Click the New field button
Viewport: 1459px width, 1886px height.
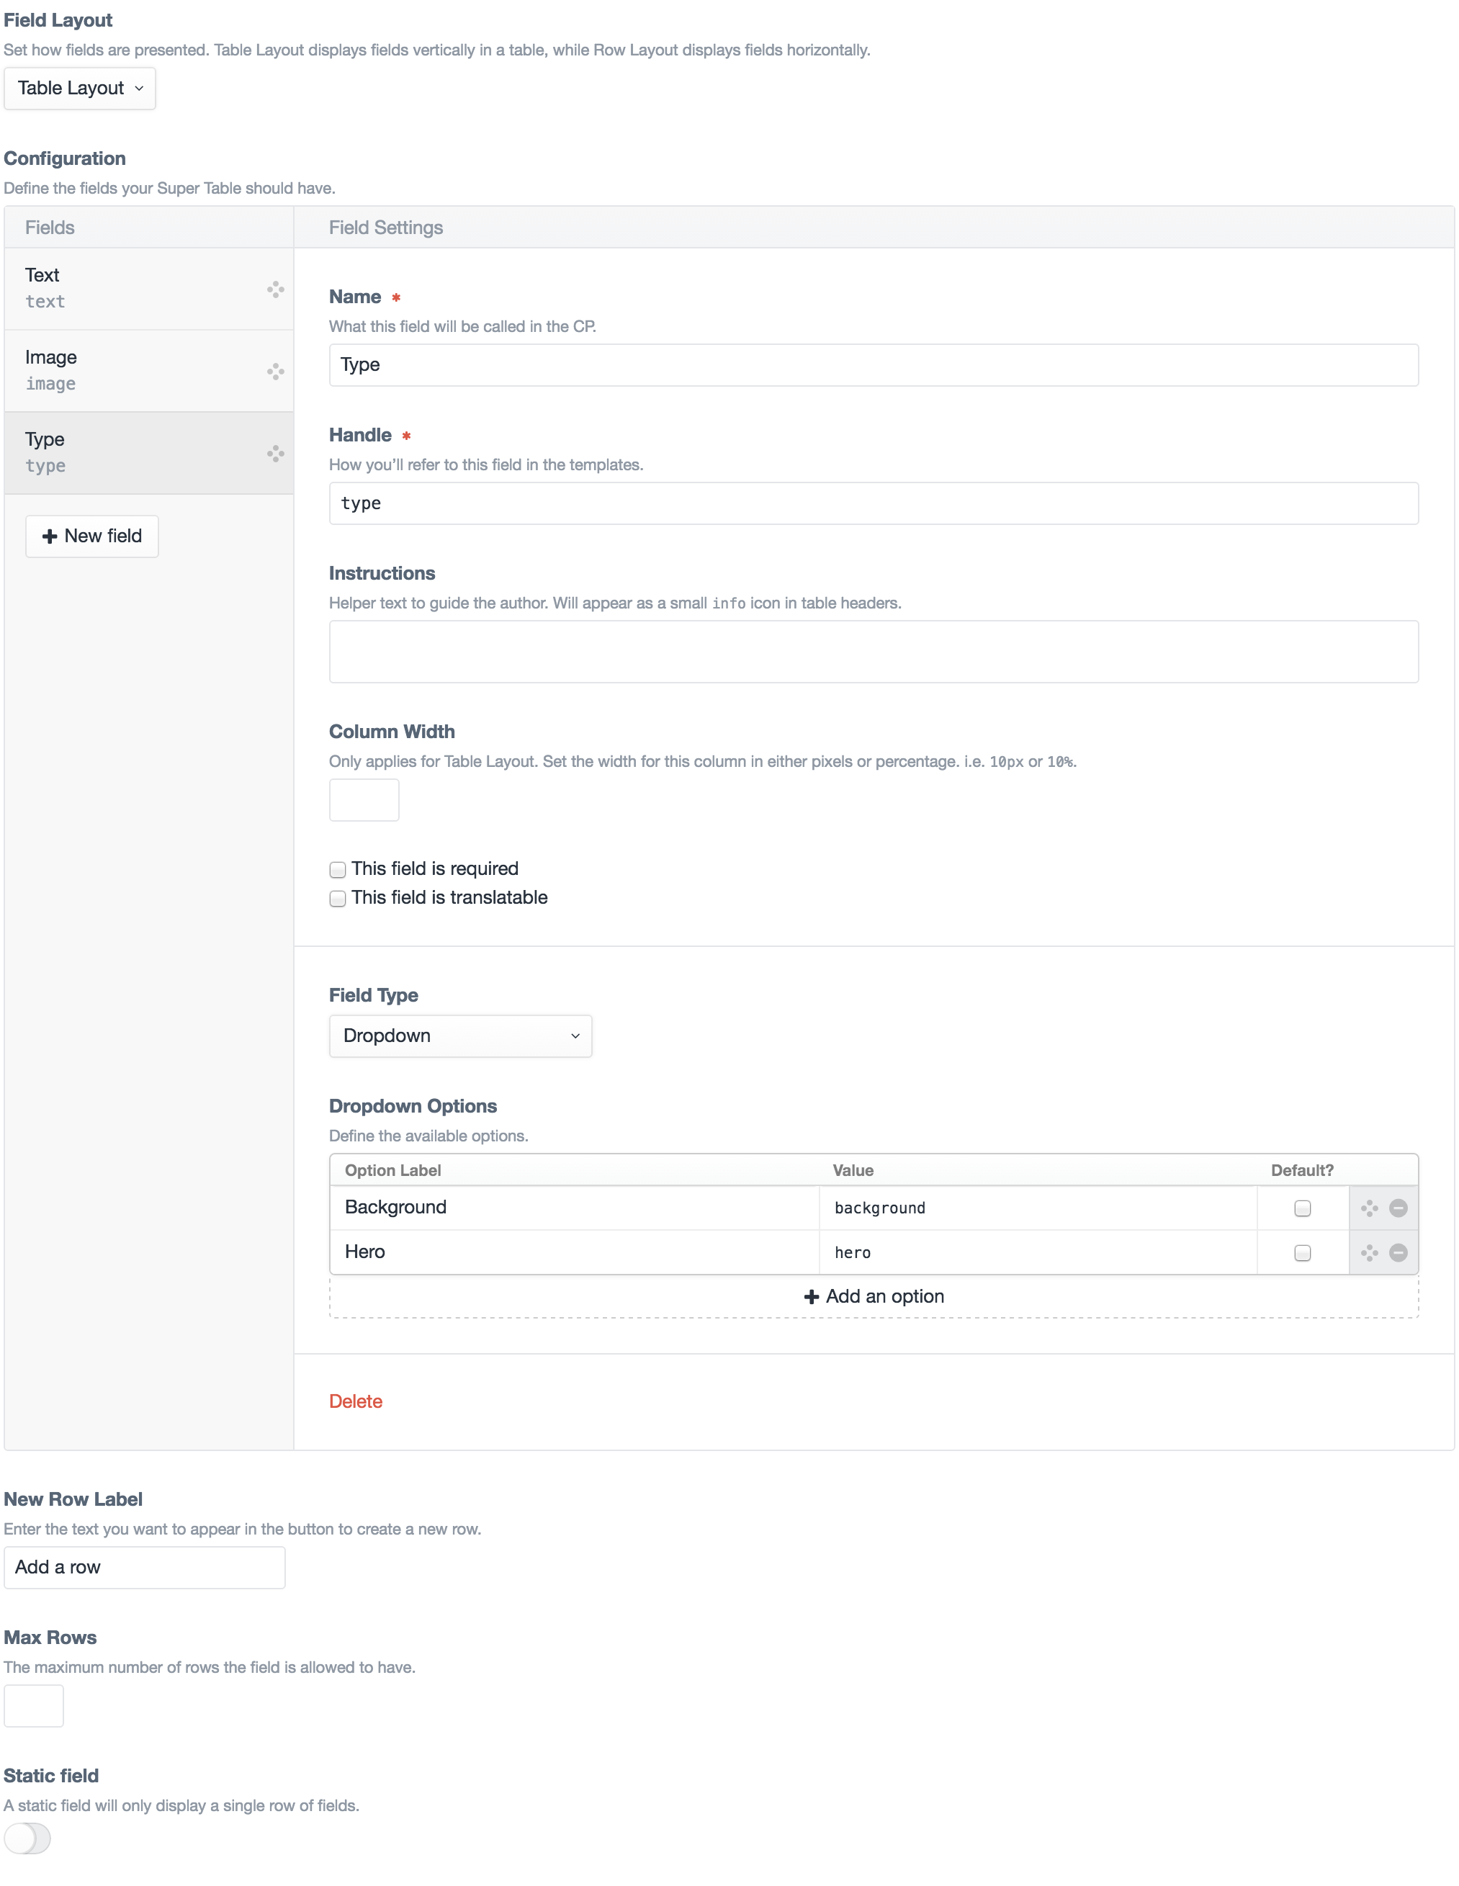tap(91, 536)
